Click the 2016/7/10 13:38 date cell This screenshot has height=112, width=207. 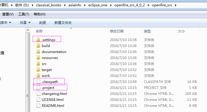point(123,40)
